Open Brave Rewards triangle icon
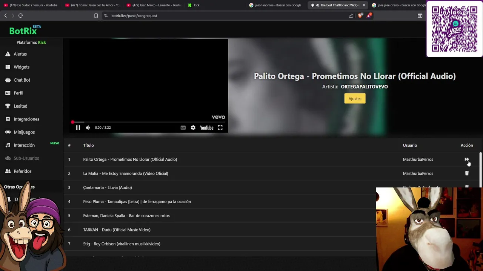 (x=369, y=15)
